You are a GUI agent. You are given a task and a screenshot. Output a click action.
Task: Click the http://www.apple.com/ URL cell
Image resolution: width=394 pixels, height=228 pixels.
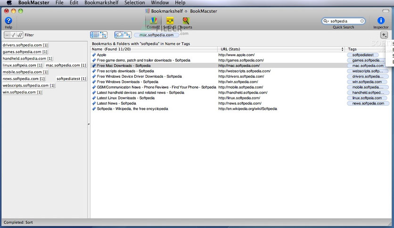pyautogui.click(x=237, y=55)
